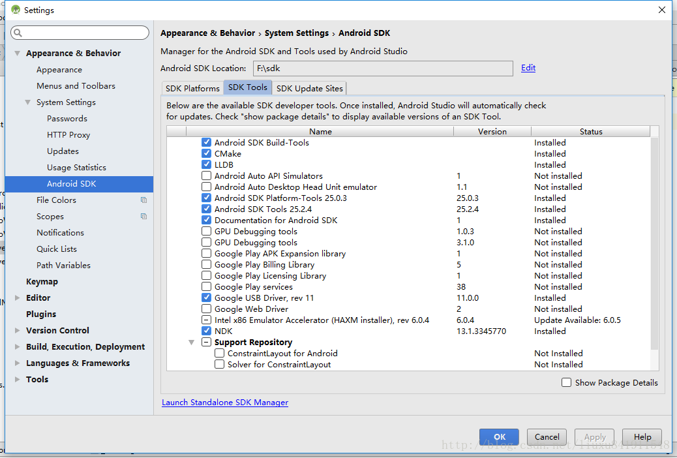This screenshot has height=458, width=677.
Task: Check Google Play services checkbox
Action: pos(206,286)
